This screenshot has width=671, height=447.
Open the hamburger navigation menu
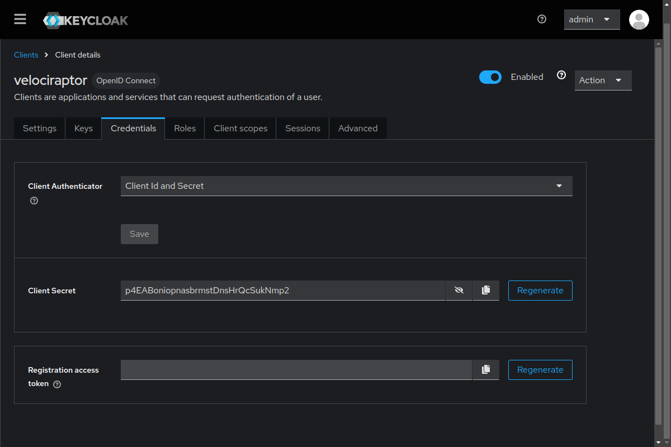click(20, 20)
